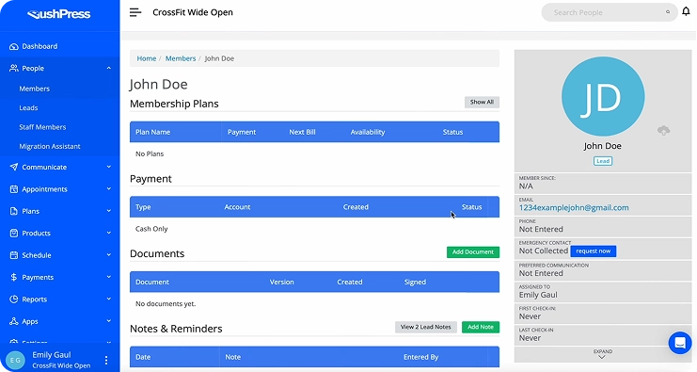Click the upload photo cloud icon
This screenshot has height=372, width=697.
click(x=664, y=130)
